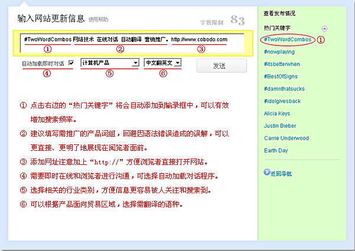Click the 返回导航 arrow icon
This screenshot has width=355, height=251.
(267, 173)
